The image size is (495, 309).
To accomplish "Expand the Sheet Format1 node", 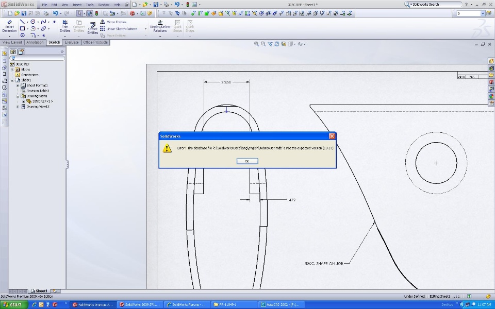I will [x=18, y=85].
